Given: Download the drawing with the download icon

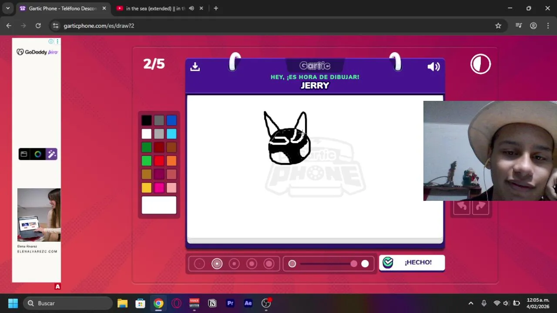Looking at the screenshot, I should click(195, 67).
